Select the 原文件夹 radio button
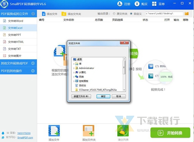This screenshot has width=194, height=142. [x=114, y=14]
